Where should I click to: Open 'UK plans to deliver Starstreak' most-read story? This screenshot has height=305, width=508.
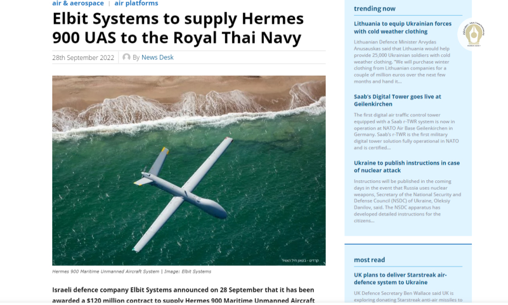[x=400, y=279]
